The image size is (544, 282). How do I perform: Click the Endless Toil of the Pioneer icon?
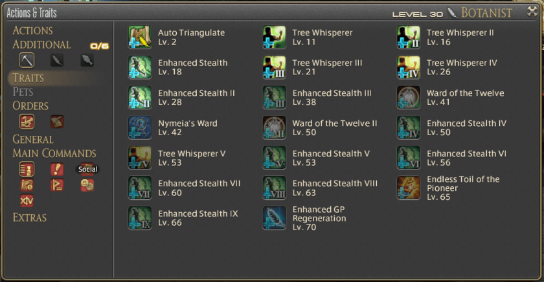[409, 188]
